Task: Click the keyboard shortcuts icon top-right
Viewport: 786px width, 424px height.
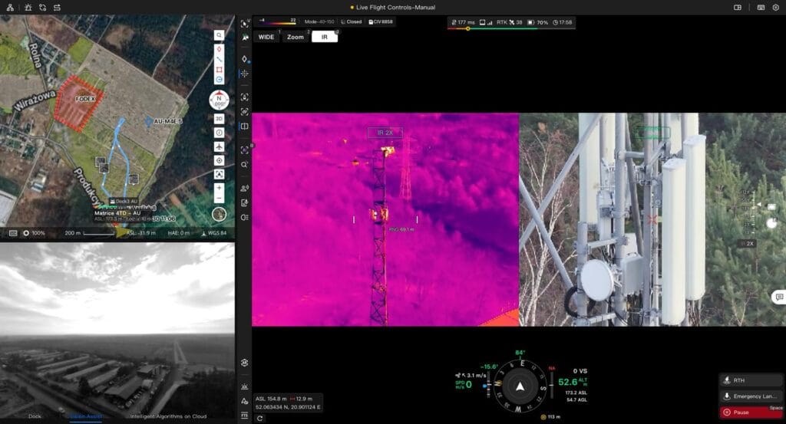Action: (761, 8)
